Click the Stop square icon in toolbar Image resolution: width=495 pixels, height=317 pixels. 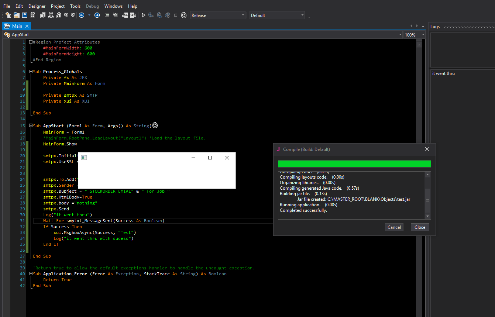[175, 15]
